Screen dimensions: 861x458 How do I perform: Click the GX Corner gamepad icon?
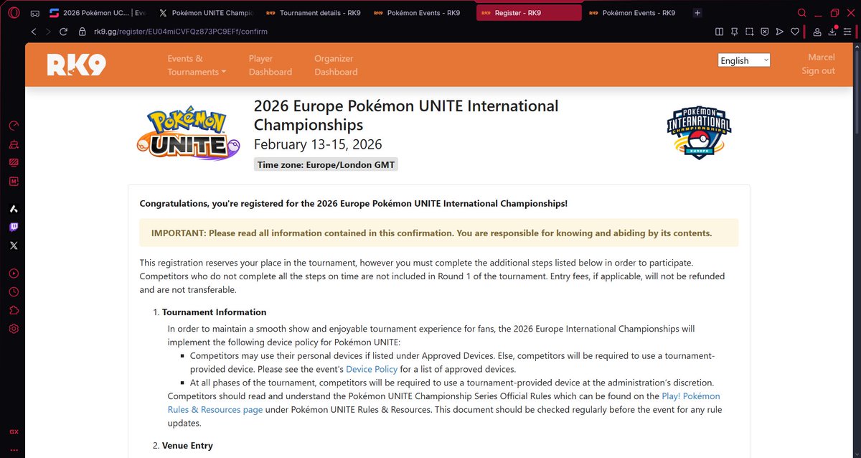(x=34, y=13)
